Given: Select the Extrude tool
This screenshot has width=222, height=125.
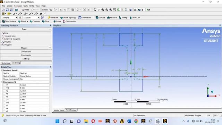Looking at the screenshot, I should (100, 18).
